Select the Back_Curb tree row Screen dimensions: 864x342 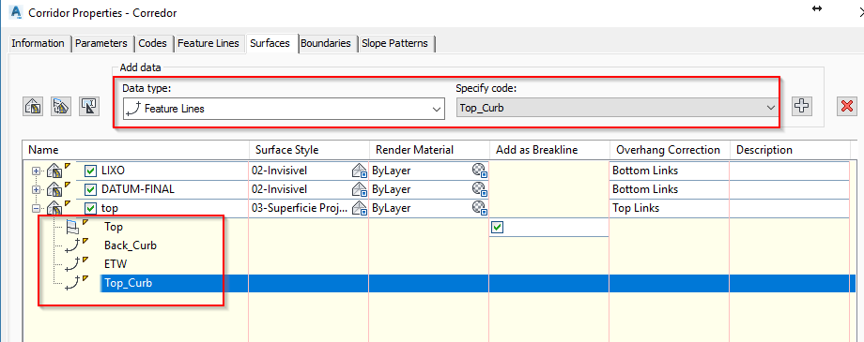(x=130, y=245)
